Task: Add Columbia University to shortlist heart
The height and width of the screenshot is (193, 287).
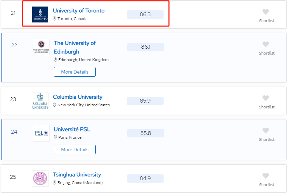Action: pos(266,98)
